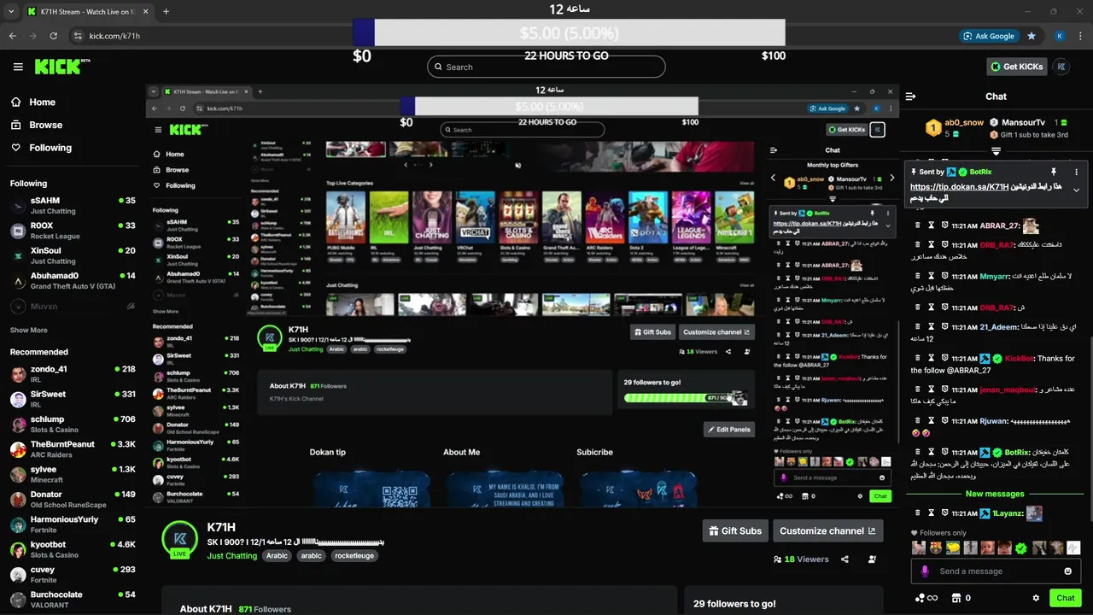1093x615 pixels.
Task: Collapse the Chat panel with arrow icon
Action: 910,97
